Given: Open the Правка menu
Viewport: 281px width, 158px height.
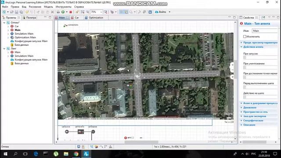Looking at the screenshot, I should 15,7.
